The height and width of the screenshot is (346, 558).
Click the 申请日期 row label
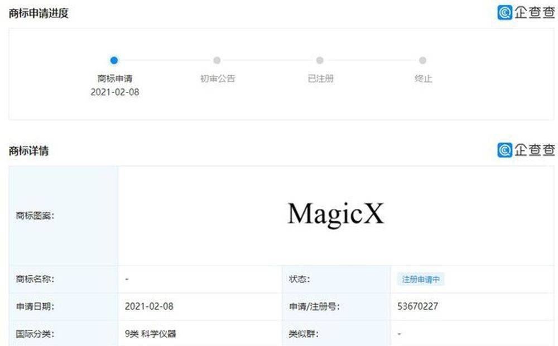[35, 306]
